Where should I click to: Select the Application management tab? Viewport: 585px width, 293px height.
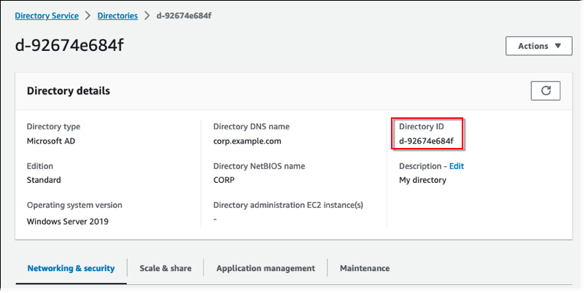(x=266, y=268)
